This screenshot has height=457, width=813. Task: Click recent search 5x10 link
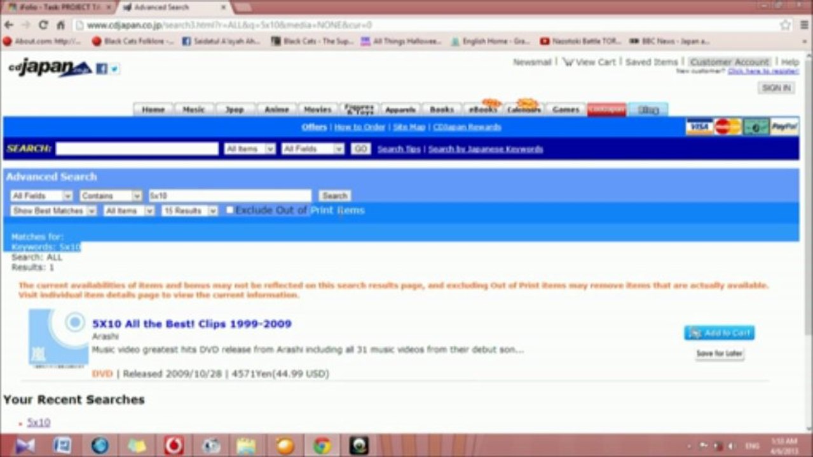(39, 423)
